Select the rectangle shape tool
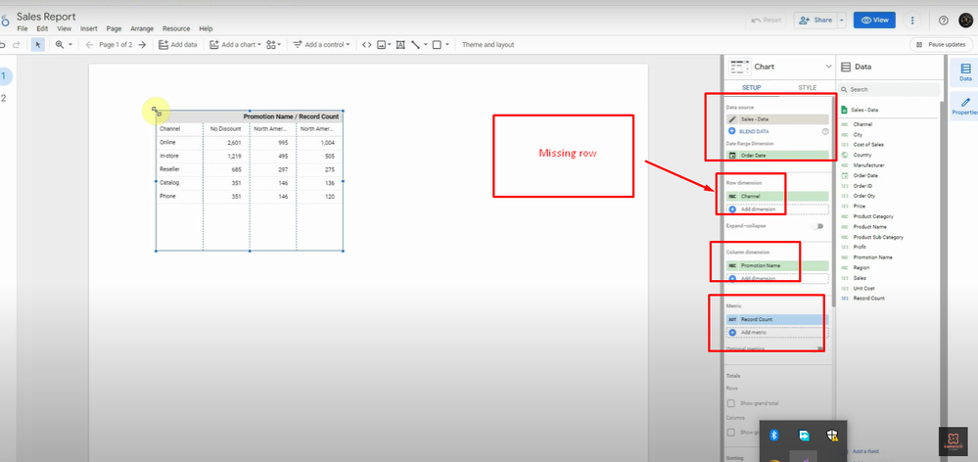Image resolution: width=978 pixels, height=462 pixels. [438, 45]
